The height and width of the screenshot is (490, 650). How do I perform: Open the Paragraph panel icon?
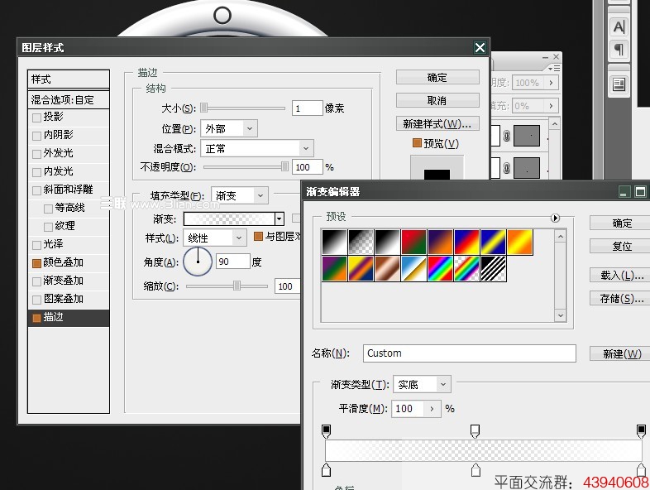pos(619,50)
